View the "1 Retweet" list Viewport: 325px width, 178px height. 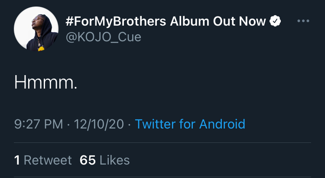(43, 160)
